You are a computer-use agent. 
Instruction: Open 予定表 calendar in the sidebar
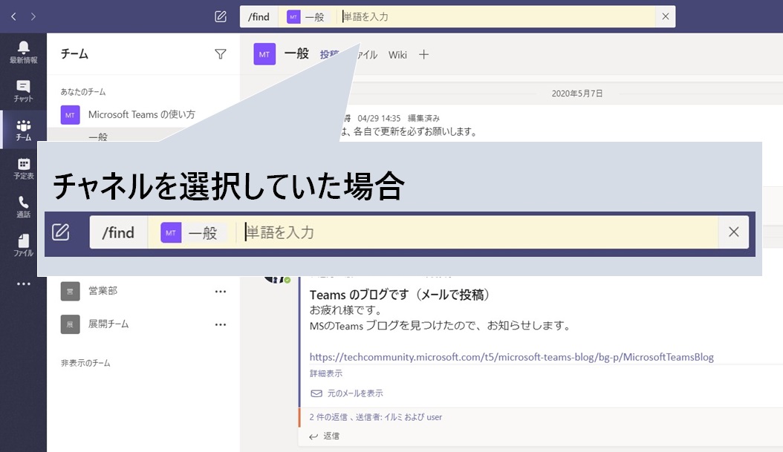24,168
